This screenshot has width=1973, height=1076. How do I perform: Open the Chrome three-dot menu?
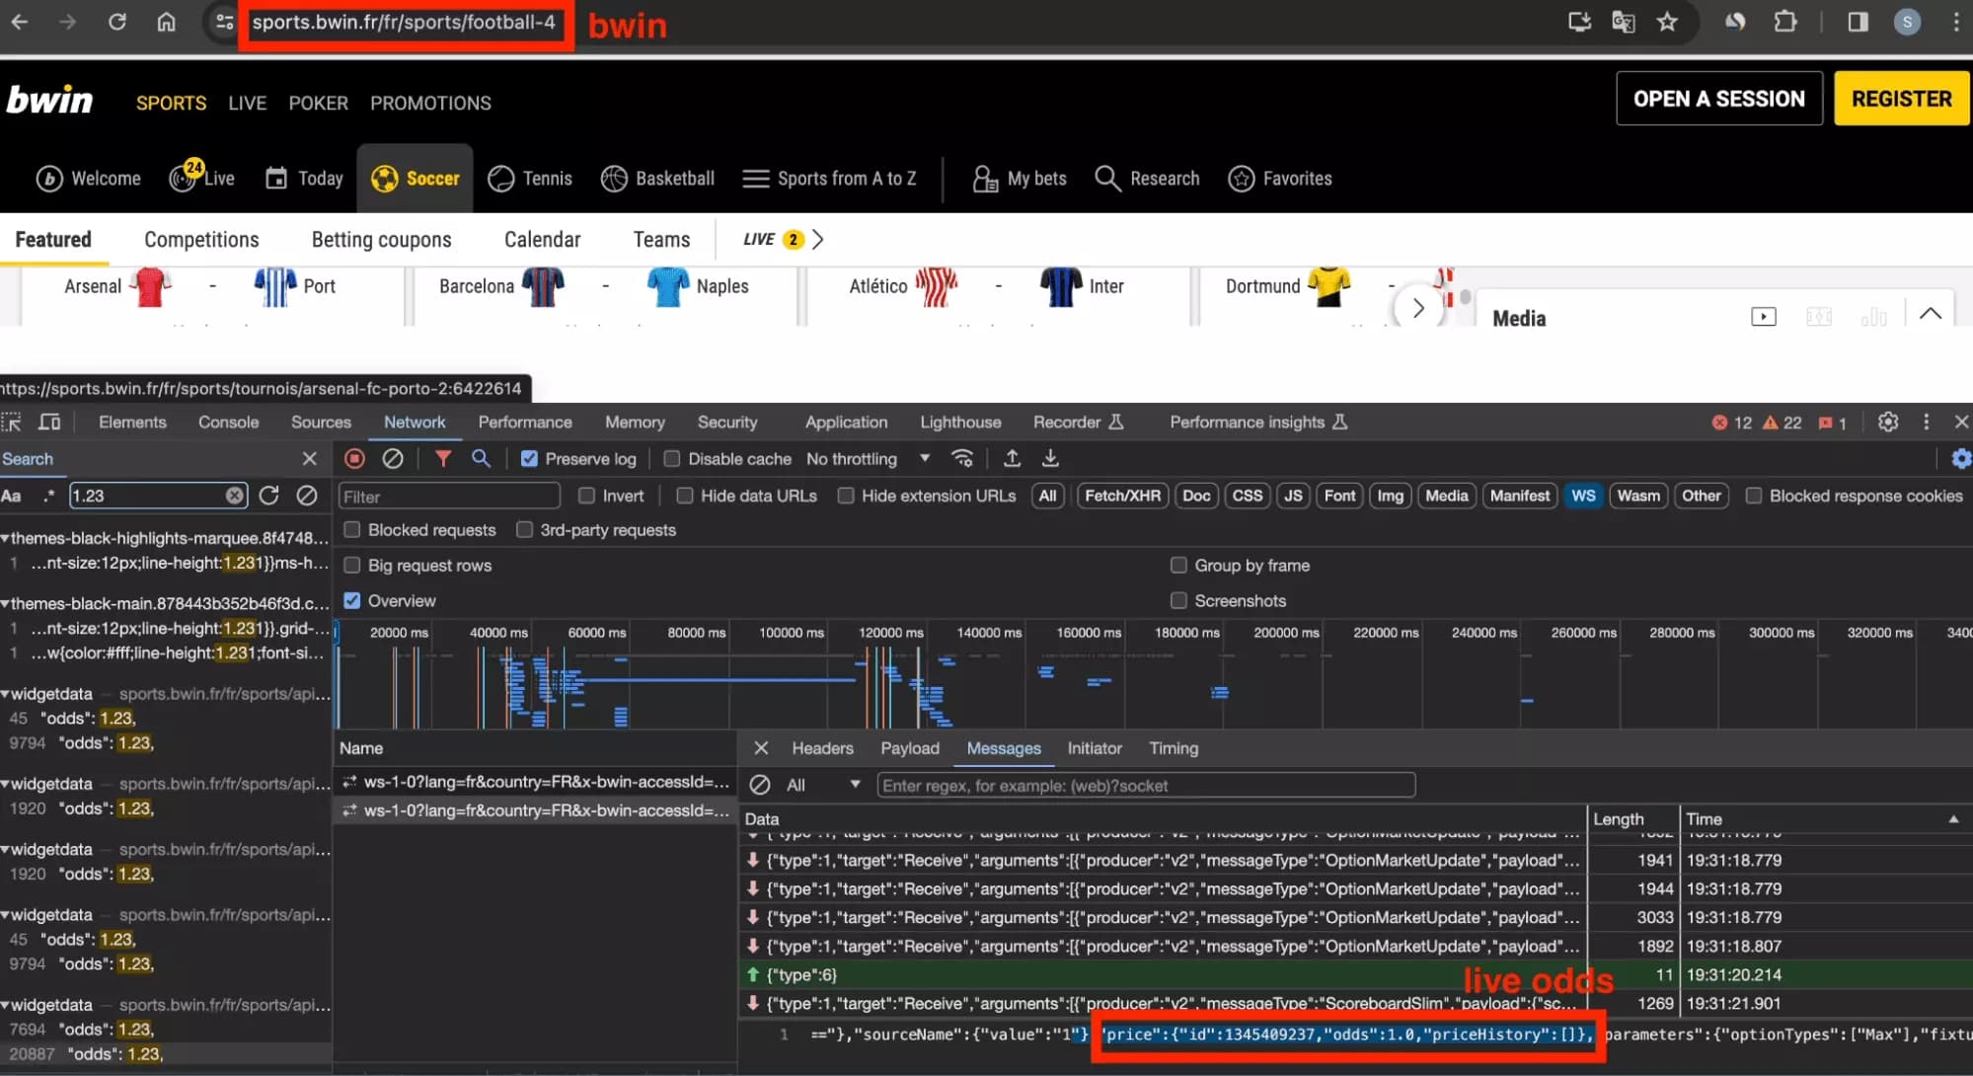(x=1955, y=22)
